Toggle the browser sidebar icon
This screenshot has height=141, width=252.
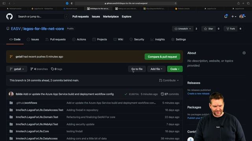pyautogui.click(x=4, y=4)
